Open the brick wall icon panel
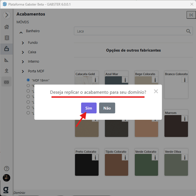196x196 pixels. pyautogui.click(x=6, y=82)
